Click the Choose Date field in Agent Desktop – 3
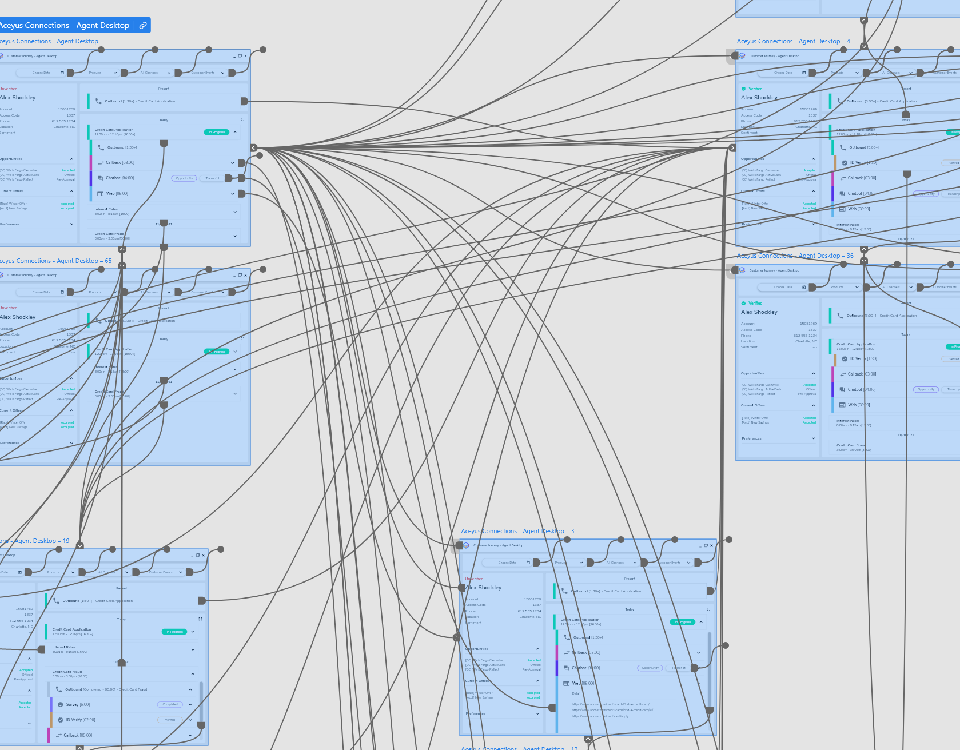 click(x=507, y=562)
